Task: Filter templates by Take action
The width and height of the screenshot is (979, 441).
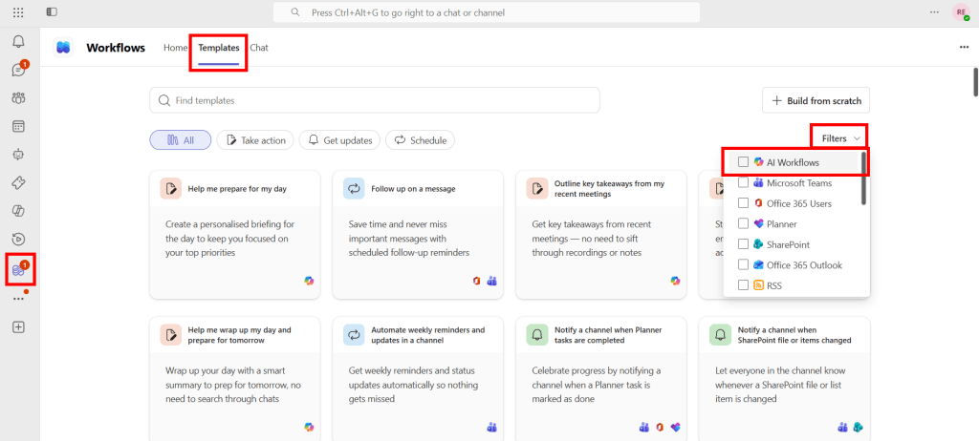Action: click(x=255, y=140)
